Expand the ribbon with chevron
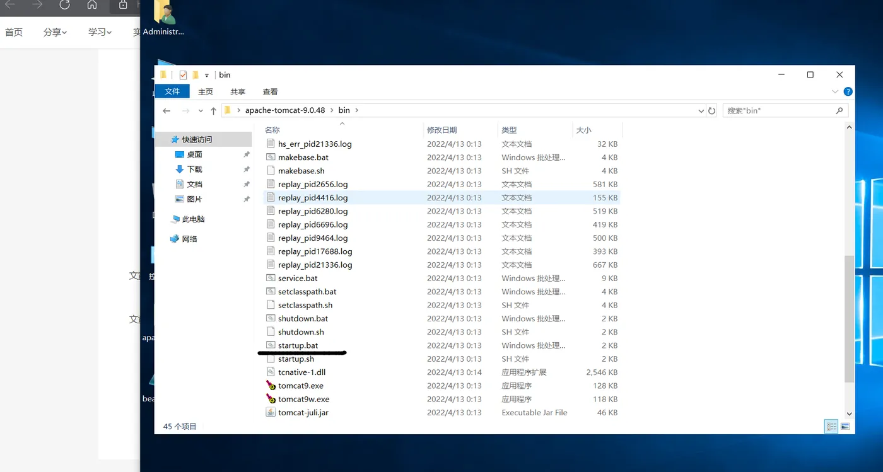 point(835,92)
